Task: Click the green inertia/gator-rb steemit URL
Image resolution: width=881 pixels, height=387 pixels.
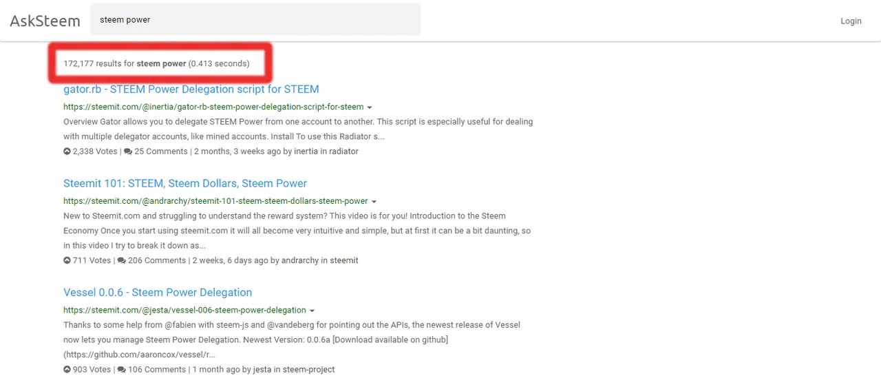Action: pyautogui.click(x=213, y=107)
